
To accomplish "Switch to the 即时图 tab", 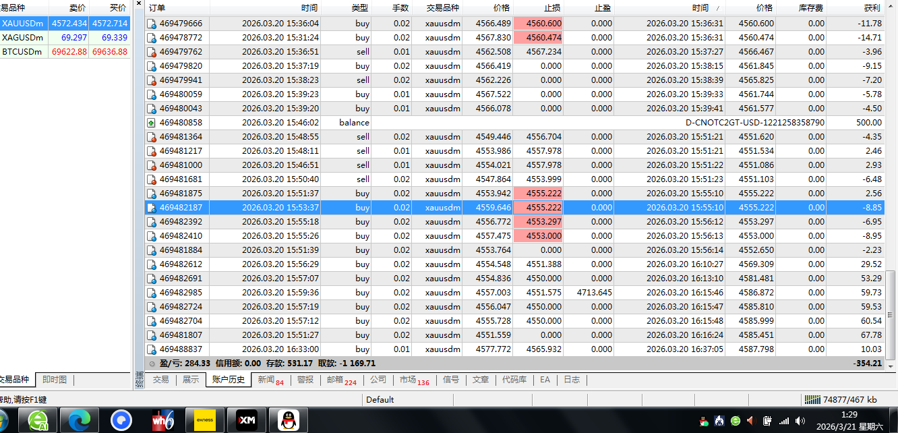I will tap(54, 380).
